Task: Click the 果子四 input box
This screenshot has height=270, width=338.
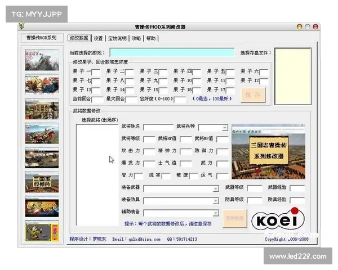Action: 197,72
